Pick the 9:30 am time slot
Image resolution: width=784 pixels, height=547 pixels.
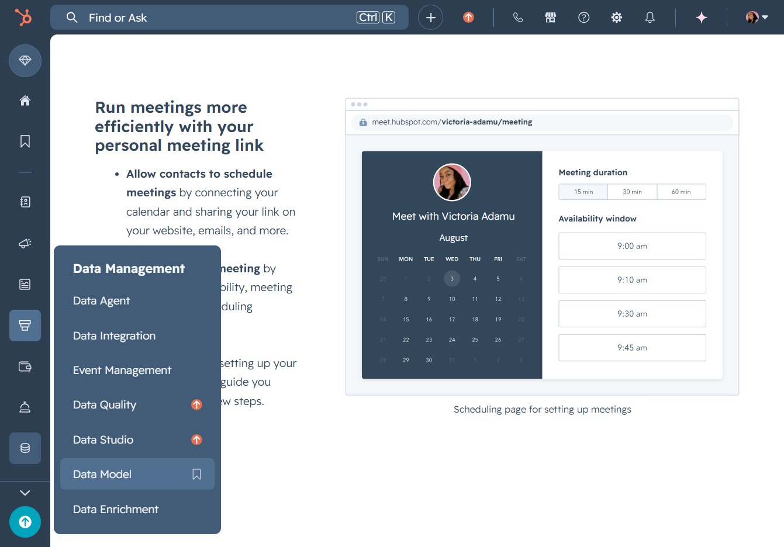[632, 314]
